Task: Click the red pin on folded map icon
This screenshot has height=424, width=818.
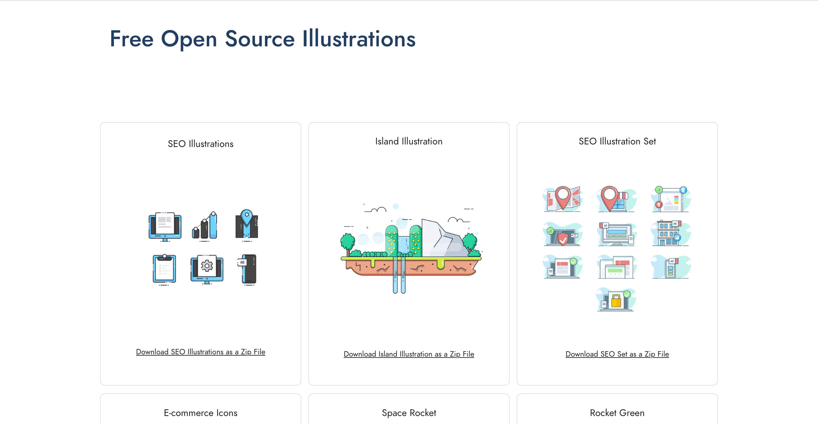Action: point(563,199)
